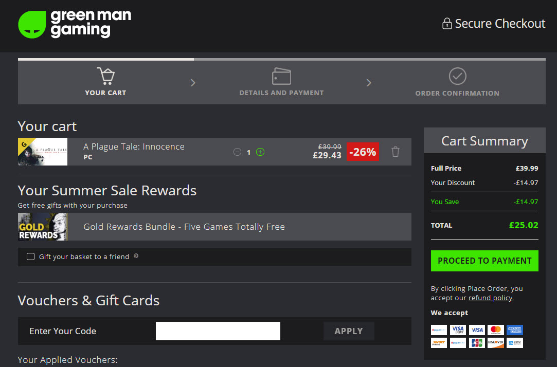The image size is (557, 367).
Task: Click the help icon beside Gift your basket
Action: click(136, 256)
